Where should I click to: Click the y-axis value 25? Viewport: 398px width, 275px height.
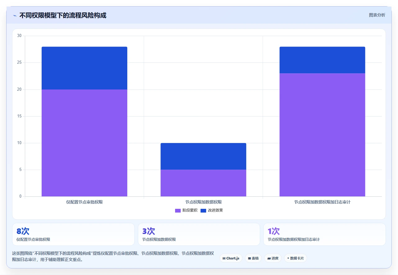click(19, 62)
